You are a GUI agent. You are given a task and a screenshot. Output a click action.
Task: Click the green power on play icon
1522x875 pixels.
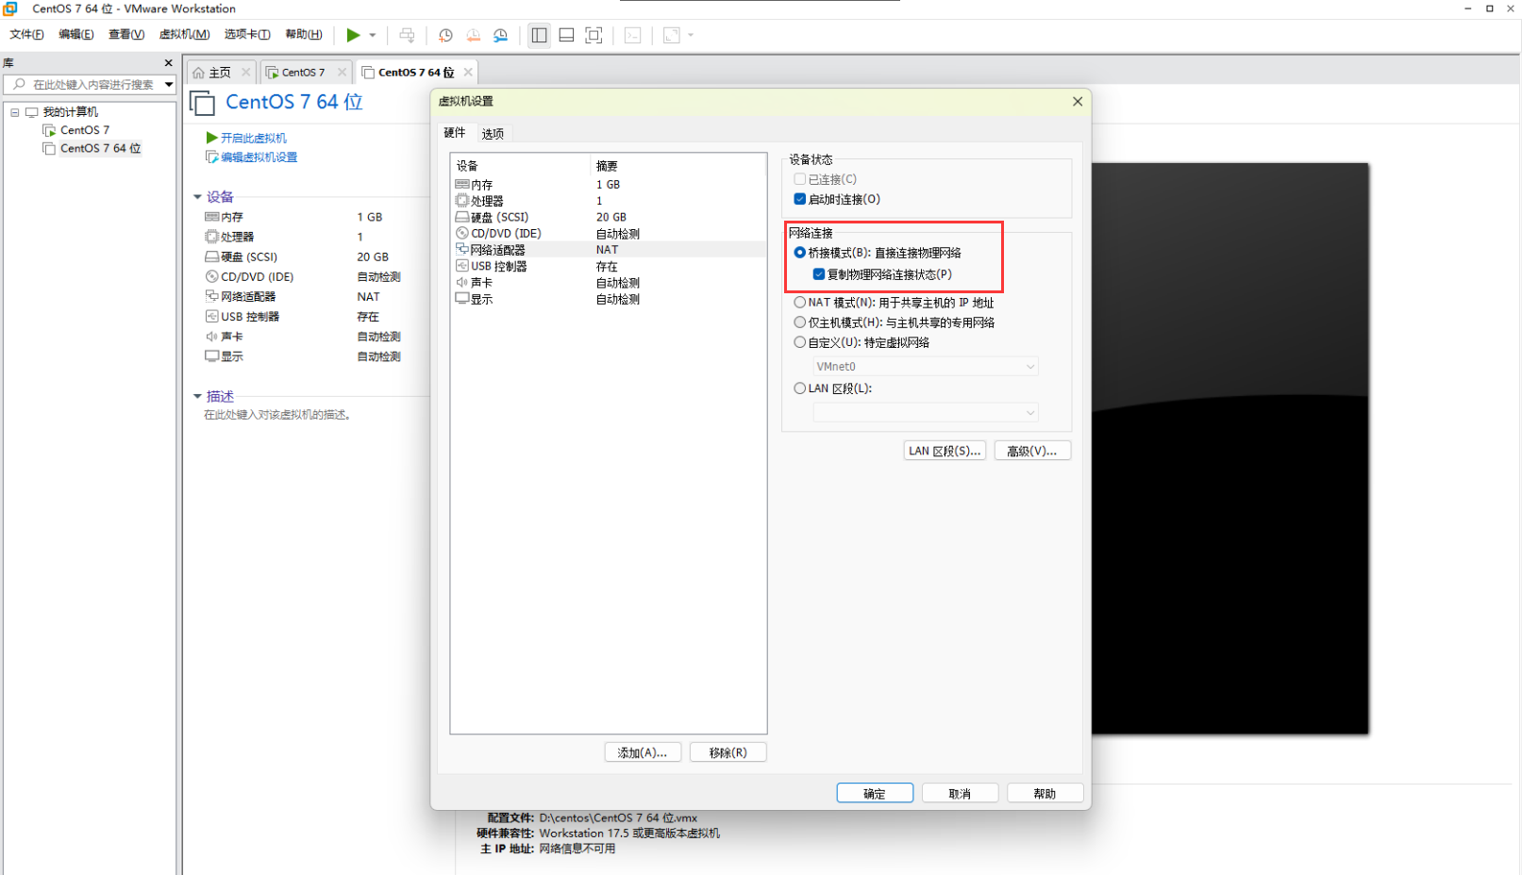[x=353, y=35]
